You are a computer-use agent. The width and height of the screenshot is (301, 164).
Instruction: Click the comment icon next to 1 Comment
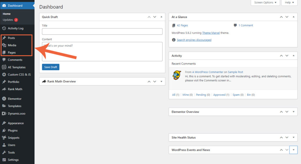click(235, 25)
